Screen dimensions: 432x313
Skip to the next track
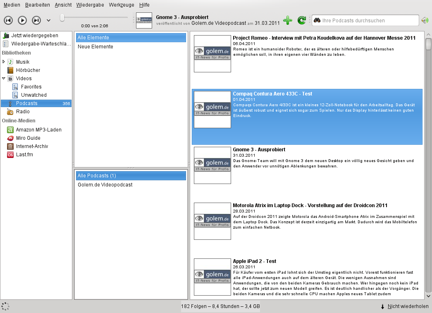tap(36, 20)
